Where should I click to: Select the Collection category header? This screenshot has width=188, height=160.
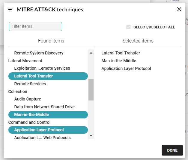tap(18, 92)
